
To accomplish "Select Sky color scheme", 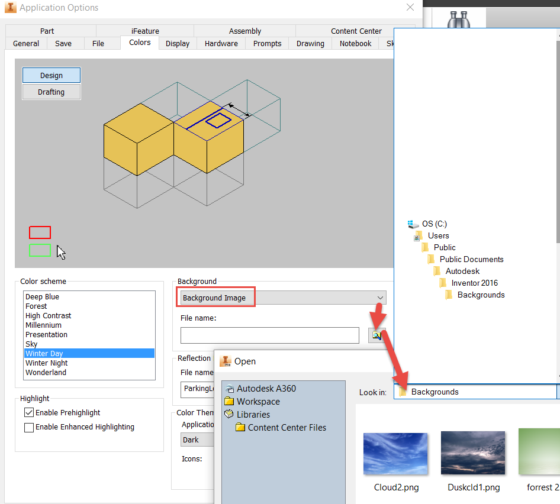I will 89,344.
